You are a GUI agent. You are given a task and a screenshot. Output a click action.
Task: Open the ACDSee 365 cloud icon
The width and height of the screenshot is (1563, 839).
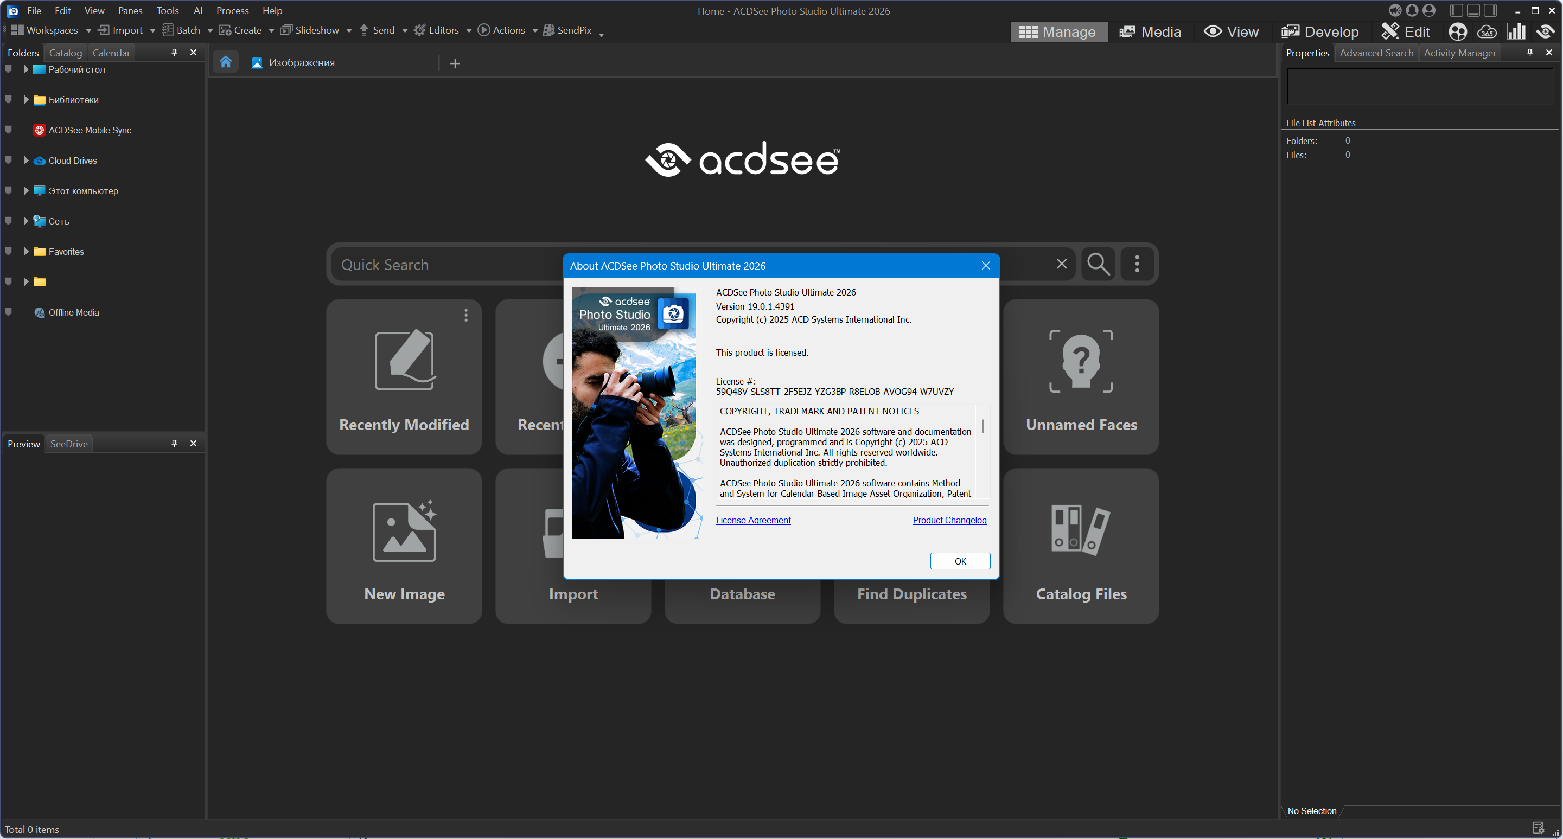[1487, 31]
